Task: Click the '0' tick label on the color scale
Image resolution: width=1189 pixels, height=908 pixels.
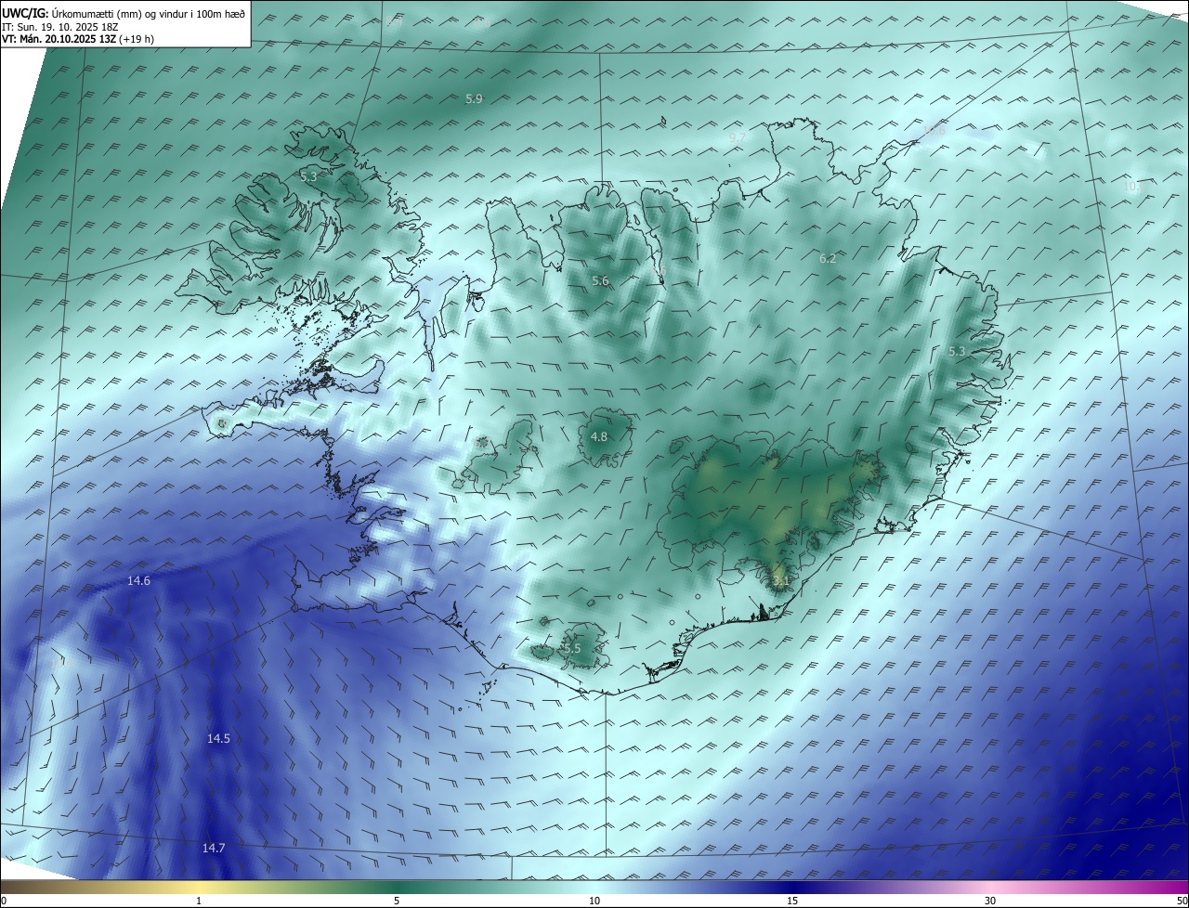Action: tap(4, 901)
